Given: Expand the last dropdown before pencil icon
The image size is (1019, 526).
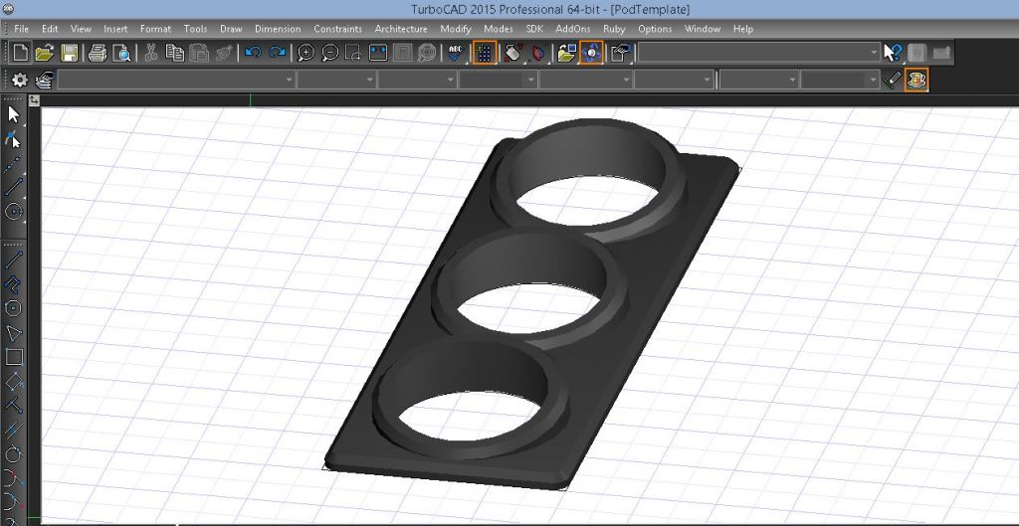Looking at the screenshot, I should coord(840,80).
